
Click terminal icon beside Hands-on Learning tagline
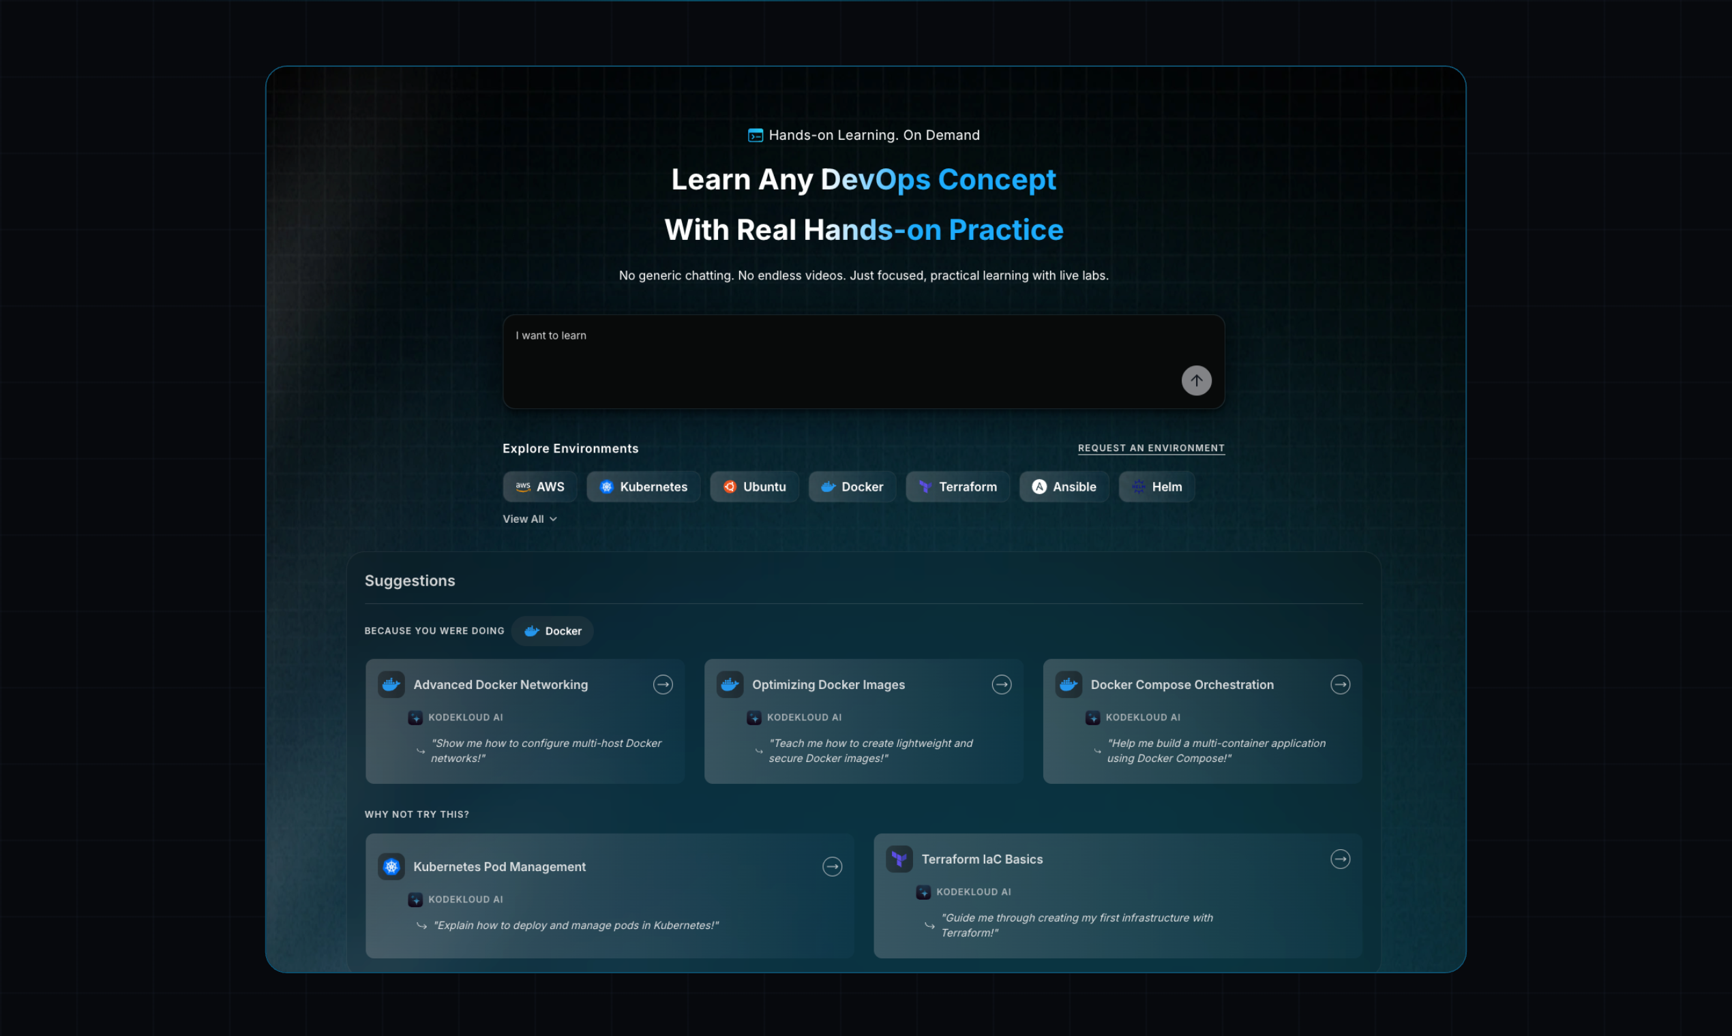[755, 135]
